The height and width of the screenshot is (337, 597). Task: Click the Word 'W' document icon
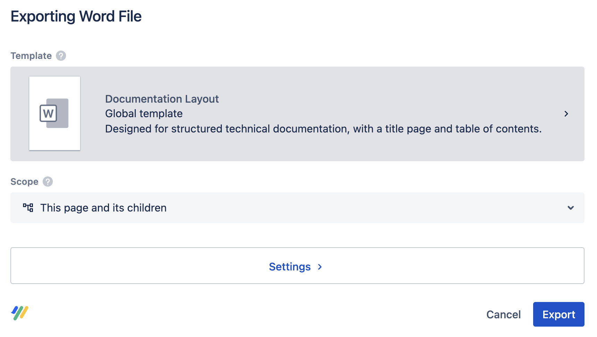click(54, 113)
